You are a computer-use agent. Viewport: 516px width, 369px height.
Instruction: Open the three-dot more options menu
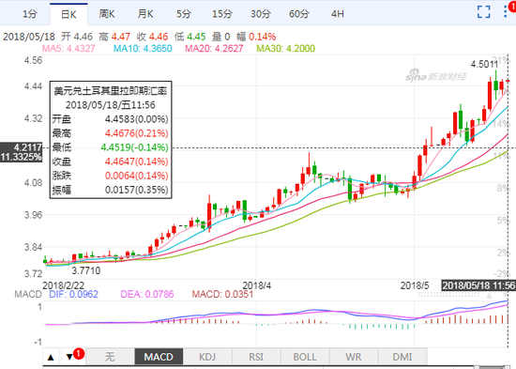(506, 12)
